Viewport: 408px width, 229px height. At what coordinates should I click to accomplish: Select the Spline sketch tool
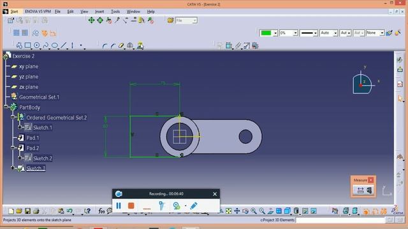pos(45,45)
